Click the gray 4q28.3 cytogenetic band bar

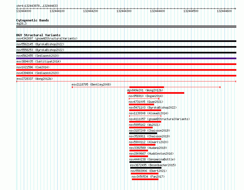126,27
